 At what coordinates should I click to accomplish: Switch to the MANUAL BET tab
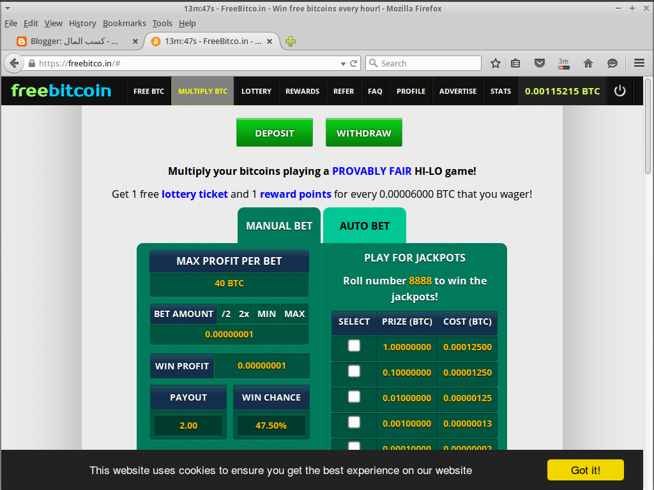click(x=279, y=225)
